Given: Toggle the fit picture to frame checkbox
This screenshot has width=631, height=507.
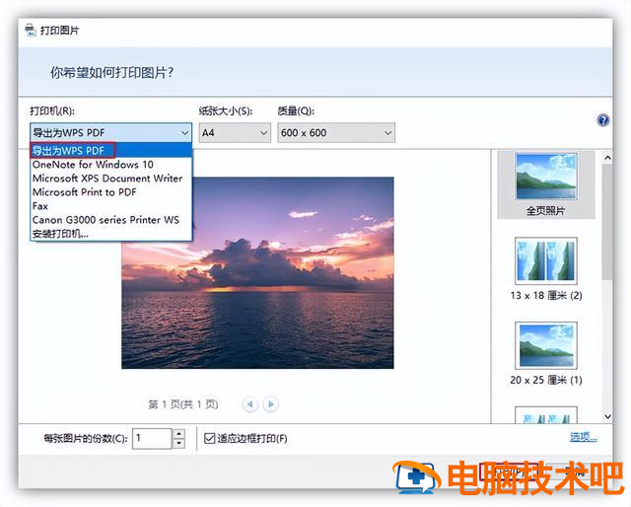Looking at the screenshot, I should (209, 438).
